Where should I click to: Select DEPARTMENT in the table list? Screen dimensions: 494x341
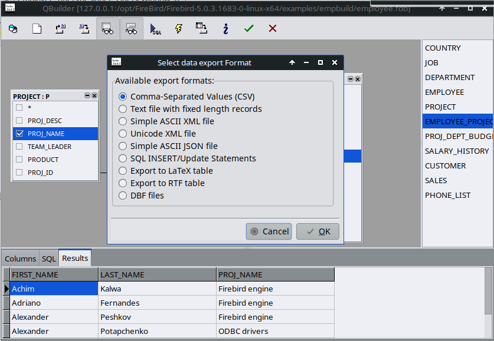(x=457, y=78)
